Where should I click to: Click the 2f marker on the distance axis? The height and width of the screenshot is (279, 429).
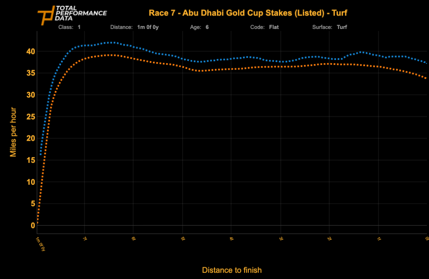coord(329,238)
